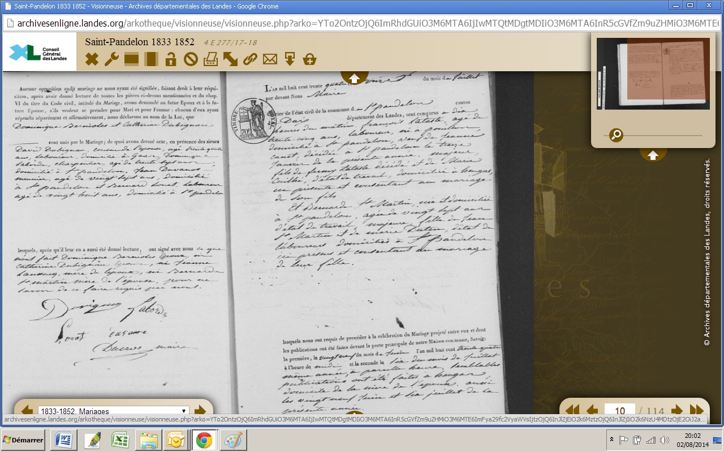
Task: Download the image with download arrow icon
Action: [290, 59]
